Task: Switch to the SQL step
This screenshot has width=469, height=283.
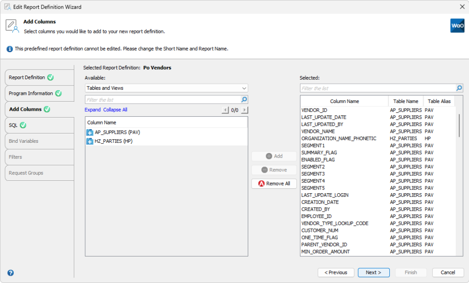Action: [x=39, y=125]
